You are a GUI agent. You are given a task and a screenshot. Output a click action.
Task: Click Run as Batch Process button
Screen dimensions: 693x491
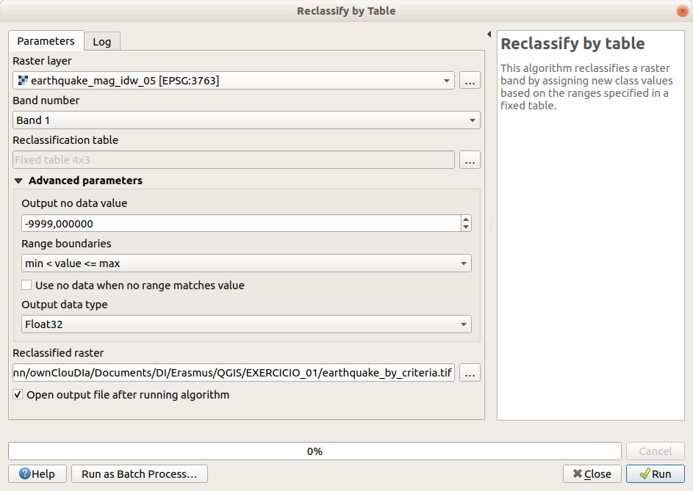click(x=140, y=474)
